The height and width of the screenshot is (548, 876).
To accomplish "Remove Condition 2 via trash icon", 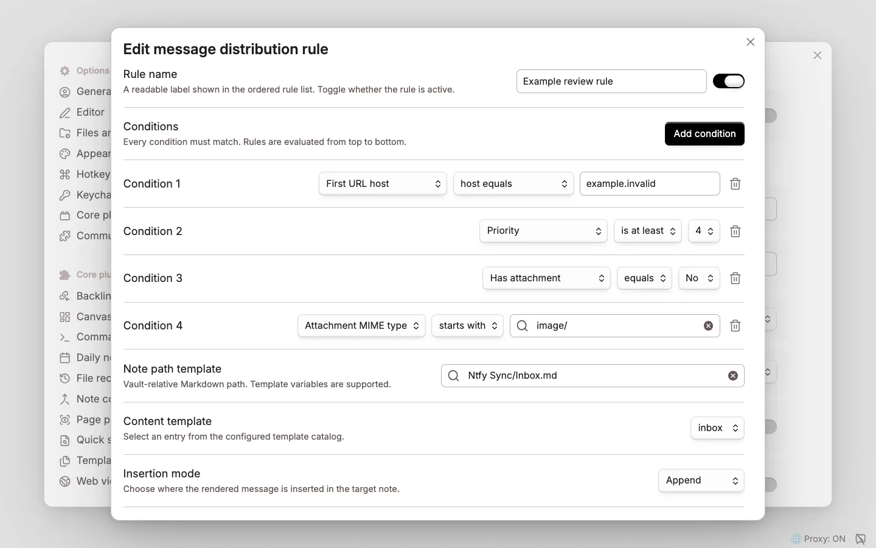I will click(x=735, y=231).
